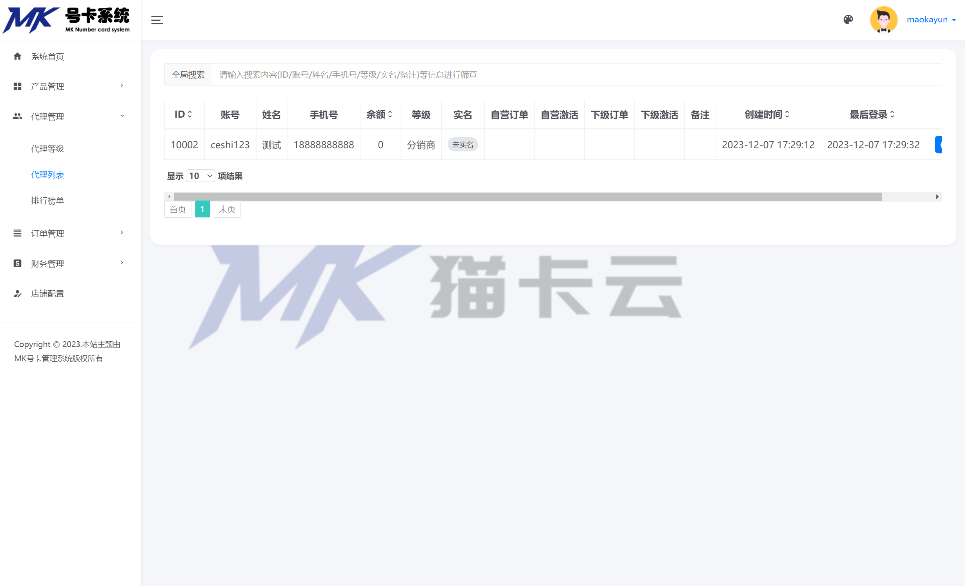Screen dimensions: 965x586
Task: Focus the 全局搜索 search input field
Action: pos(577,75)
